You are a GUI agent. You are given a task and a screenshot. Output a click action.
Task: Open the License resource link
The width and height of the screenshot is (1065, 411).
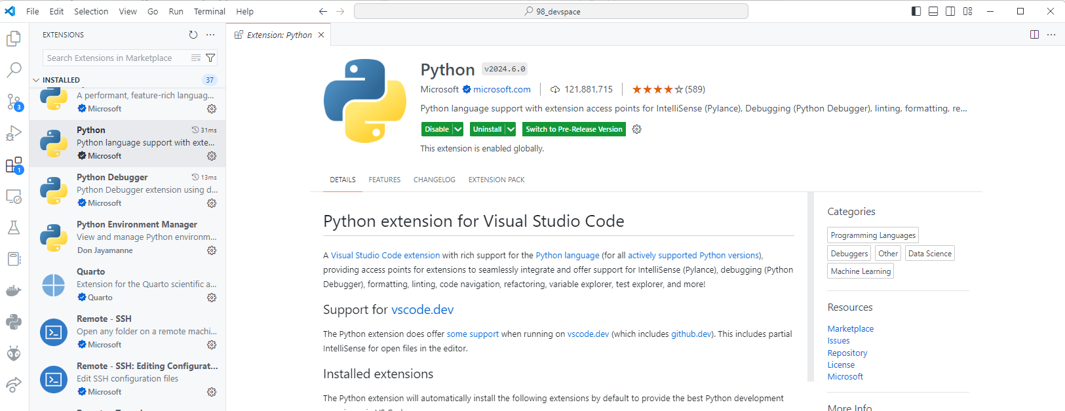pos(841,364)
